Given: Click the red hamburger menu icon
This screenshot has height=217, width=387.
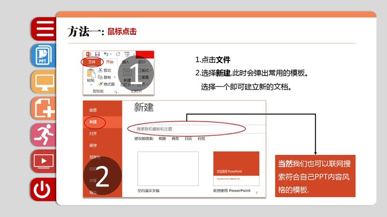Looking at the screenshot, I should 44,29.
